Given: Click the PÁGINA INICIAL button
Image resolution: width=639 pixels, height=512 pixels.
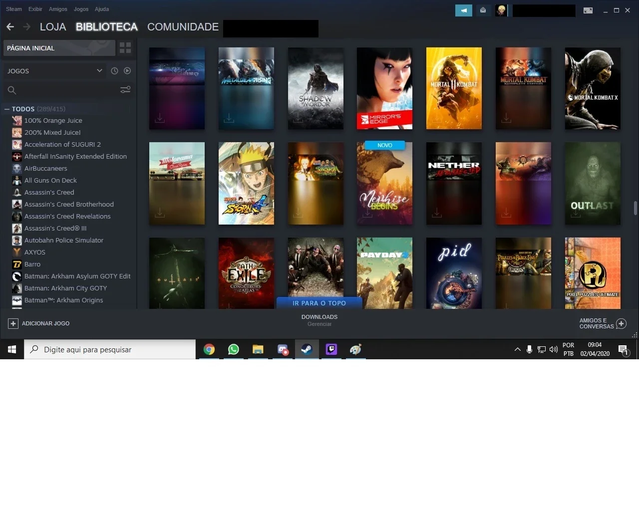Looking at the screenshot, I should (59, 48).
